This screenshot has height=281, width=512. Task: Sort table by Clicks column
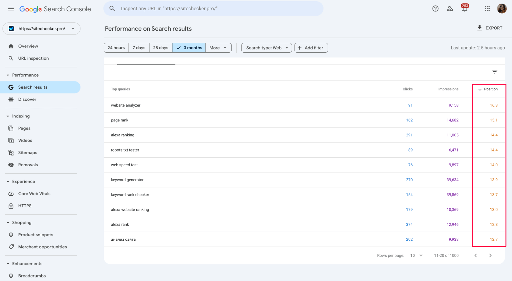pos(407,89)
